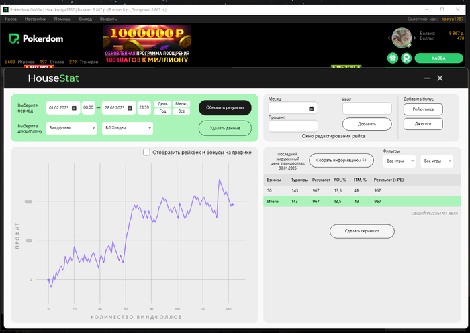The width and height of the screenshot is (470, 333).
Task: Click the ITM, % column header
Action: coord(360,180)
